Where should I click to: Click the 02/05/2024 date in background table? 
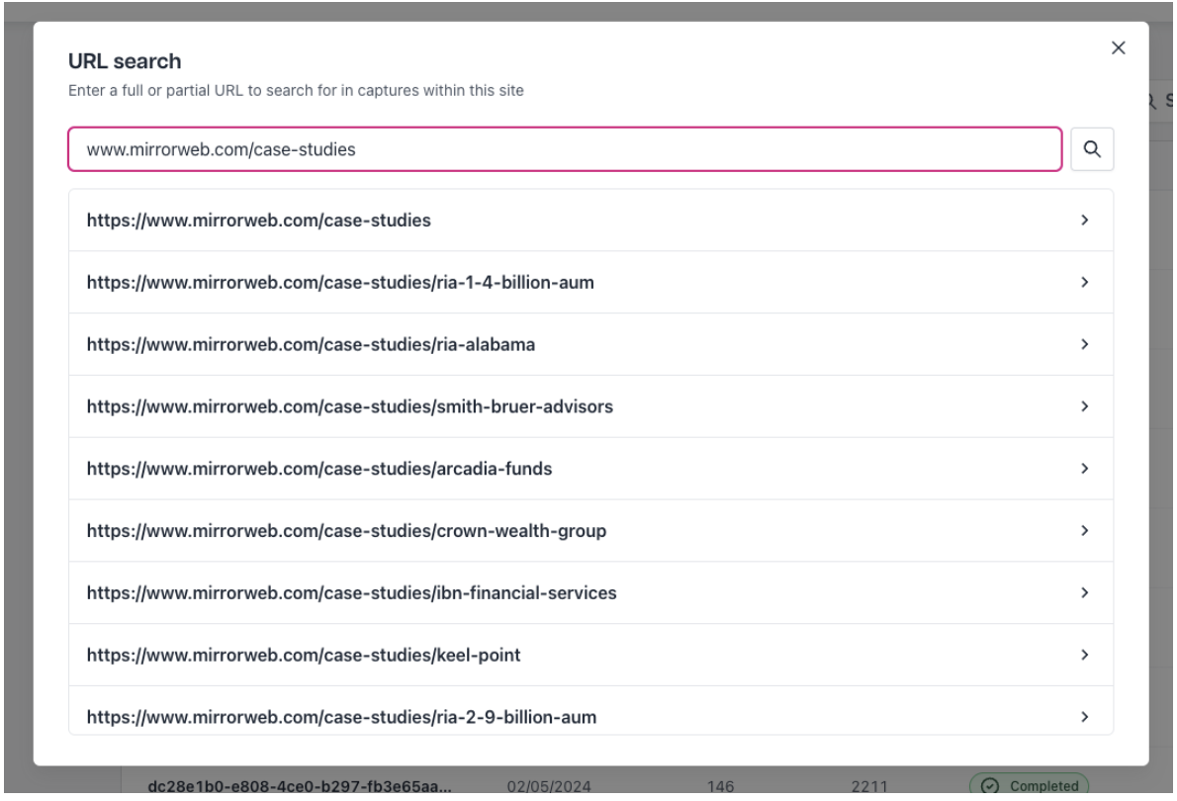pos(549,786)
